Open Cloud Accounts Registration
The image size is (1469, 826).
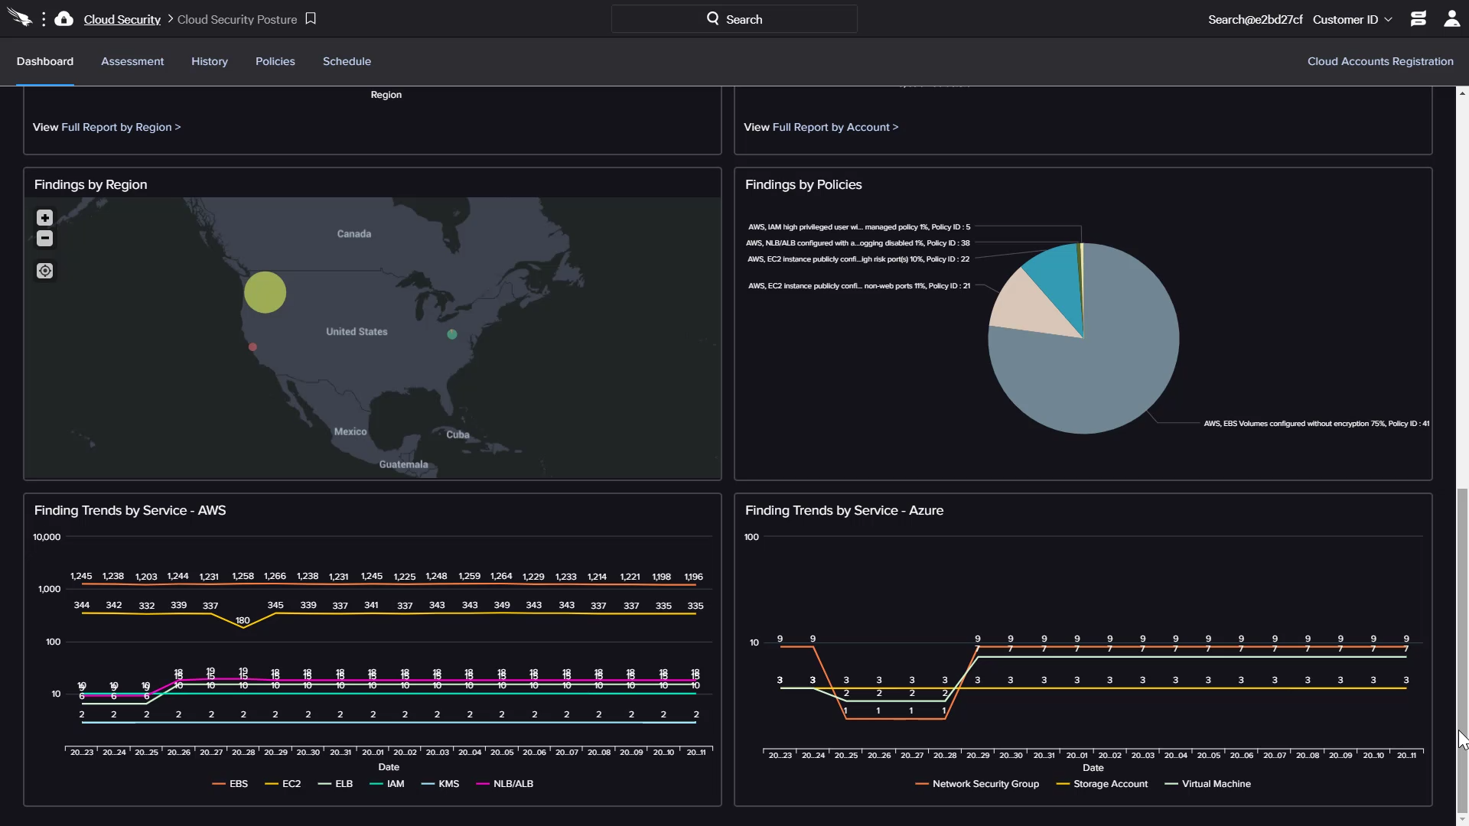1380,61
